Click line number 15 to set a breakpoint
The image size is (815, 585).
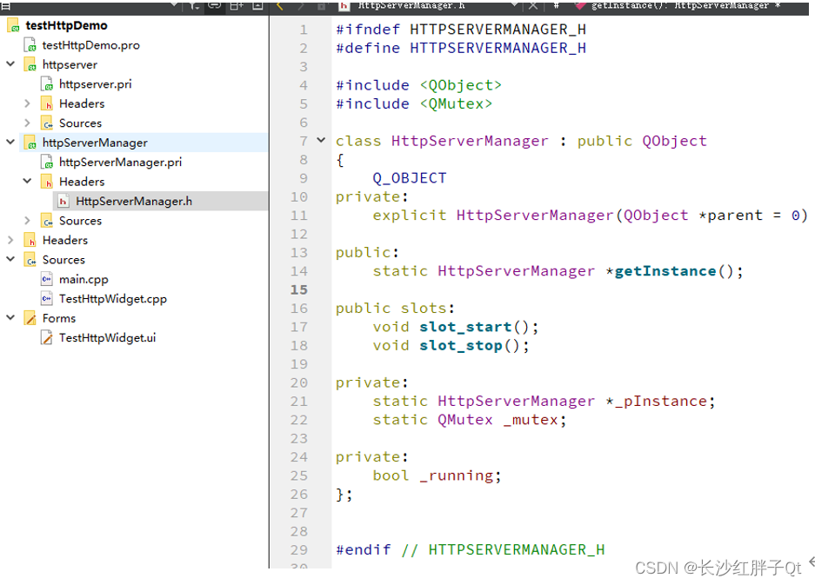point(299,289)
